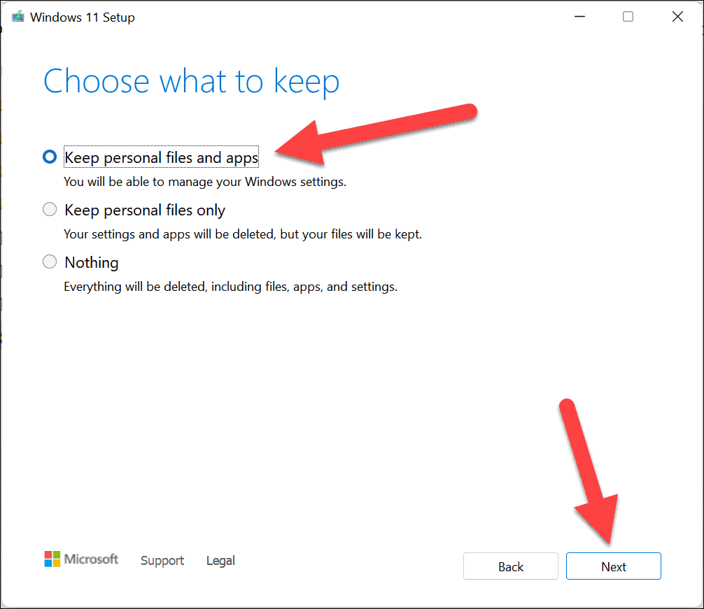Click the 'Windows 11 Setup' title bar text
The width and height of the screenshot is (704, 609).
tap(82, 17)
